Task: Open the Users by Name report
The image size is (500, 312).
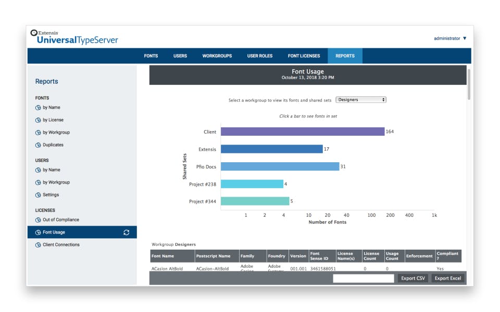Action: (52, 170)
